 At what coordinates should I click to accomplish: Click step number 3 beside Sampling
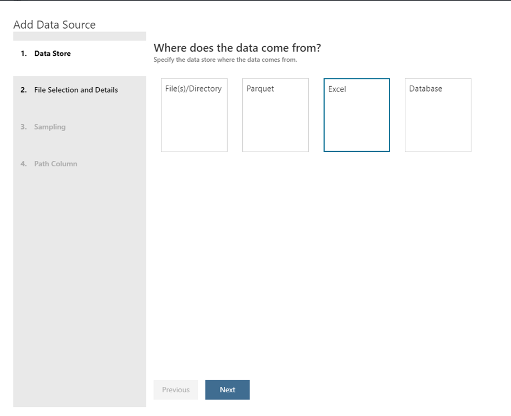point(24,127)
